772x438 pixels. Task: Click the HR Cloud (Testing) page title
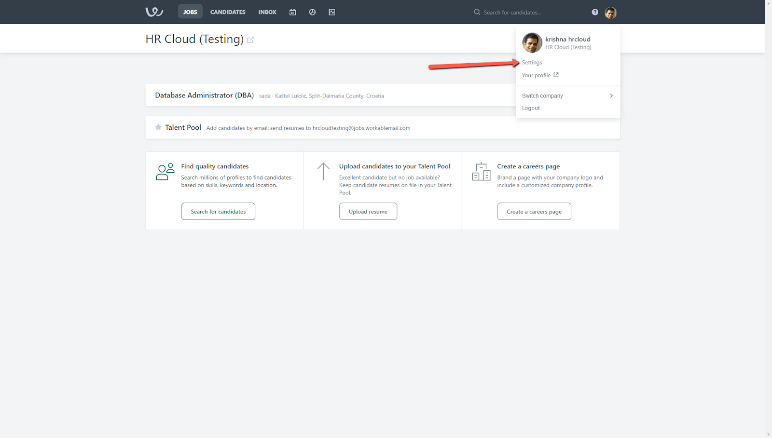194,39
